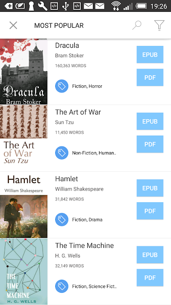The image size is (171, 305).
Task: Download The Time Machine PDF
Action: pyautogui.click(x=150, y=278)
